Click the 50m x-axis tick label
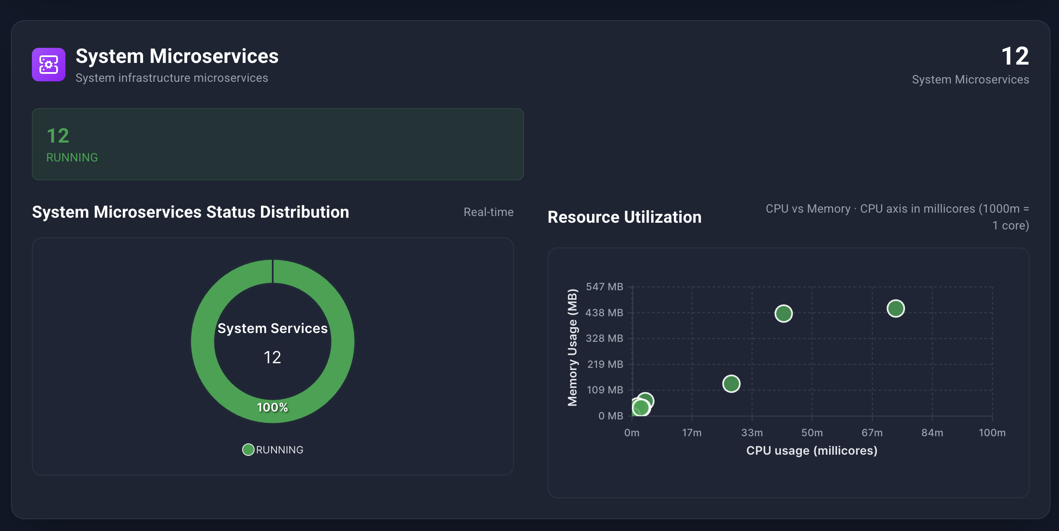The height and width of the screenshot is (531, 1059). pyautogui.click(x=812, y=432)
